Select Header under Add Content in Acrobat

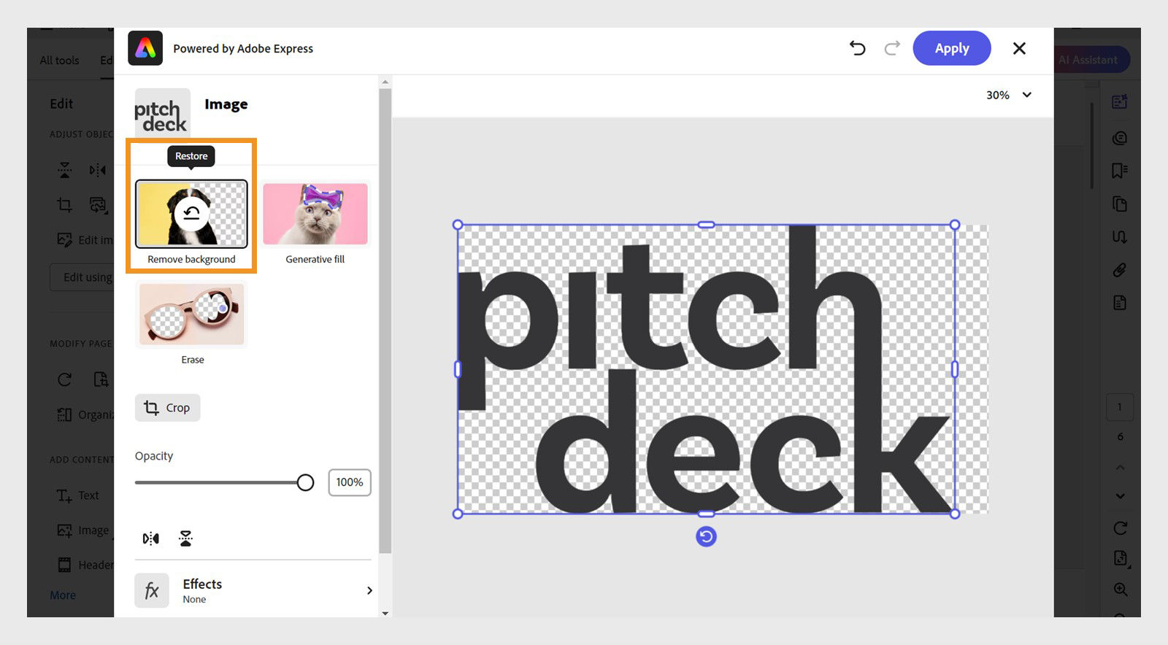[x=85, y=565]
